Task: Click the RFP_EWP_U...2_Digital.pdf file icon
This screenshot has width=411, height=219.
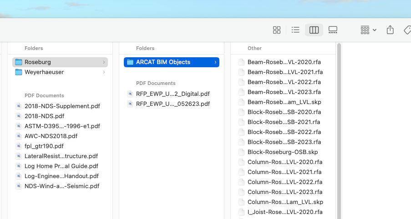Action: pyautogui.click(x=130, y=94)
